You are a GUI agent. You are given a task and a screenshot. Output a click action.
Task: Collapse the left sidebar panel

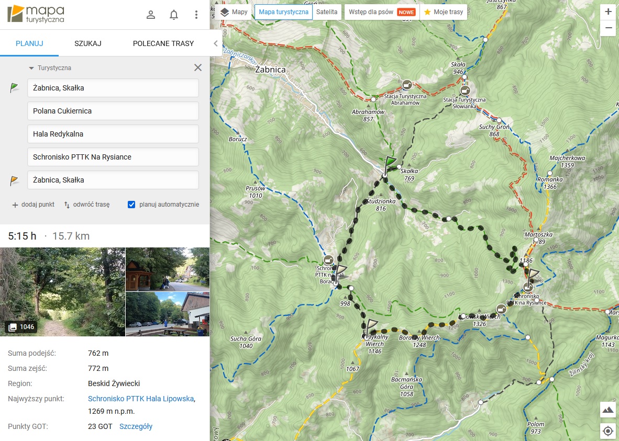[215, 44]
